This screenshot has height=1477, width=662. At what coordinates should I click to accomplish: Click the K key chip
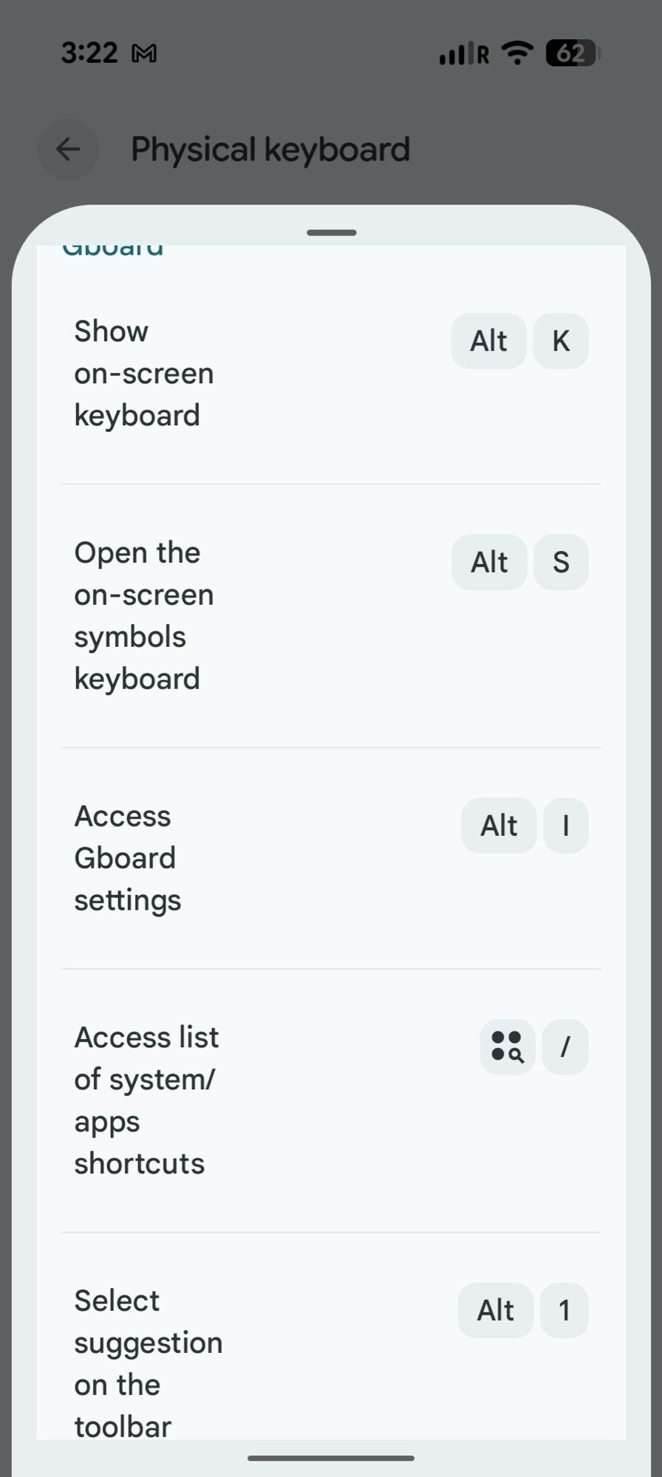[561, 341]
